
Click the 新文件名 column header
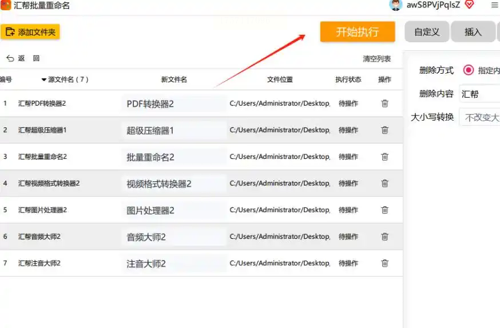point(174,79)
